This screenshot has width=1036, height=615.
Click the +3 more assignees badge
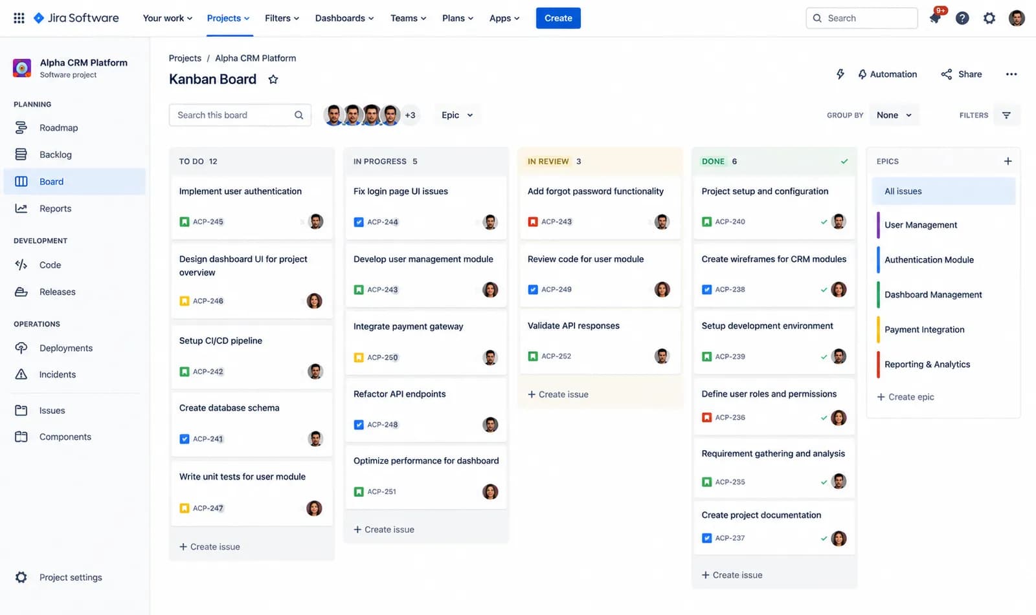pyautogui.click(x=410, y=115)
